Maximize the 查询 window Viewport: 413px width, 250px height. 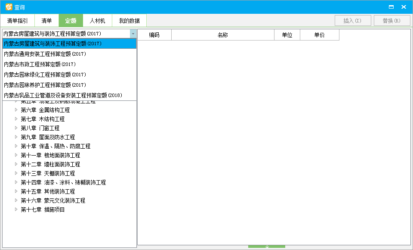tap(391, 7)
